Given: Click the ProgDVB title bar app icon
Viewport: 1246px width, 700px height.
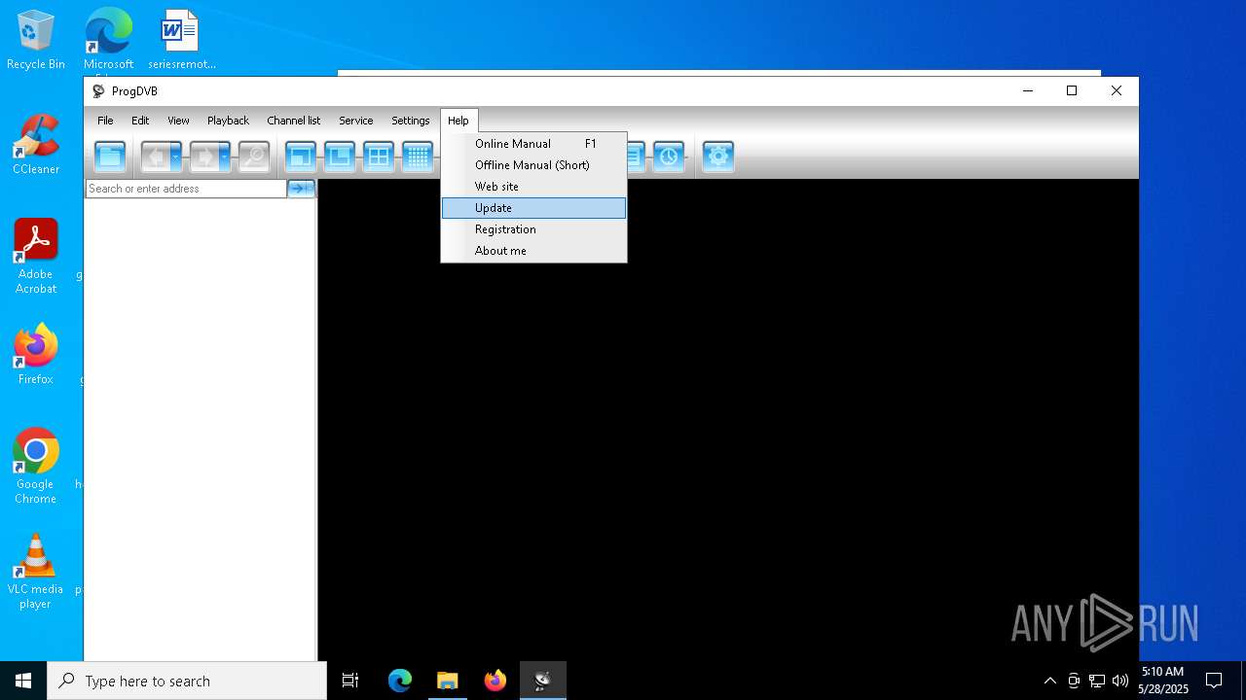Looking at the screenshot, I should click(98, 91).
